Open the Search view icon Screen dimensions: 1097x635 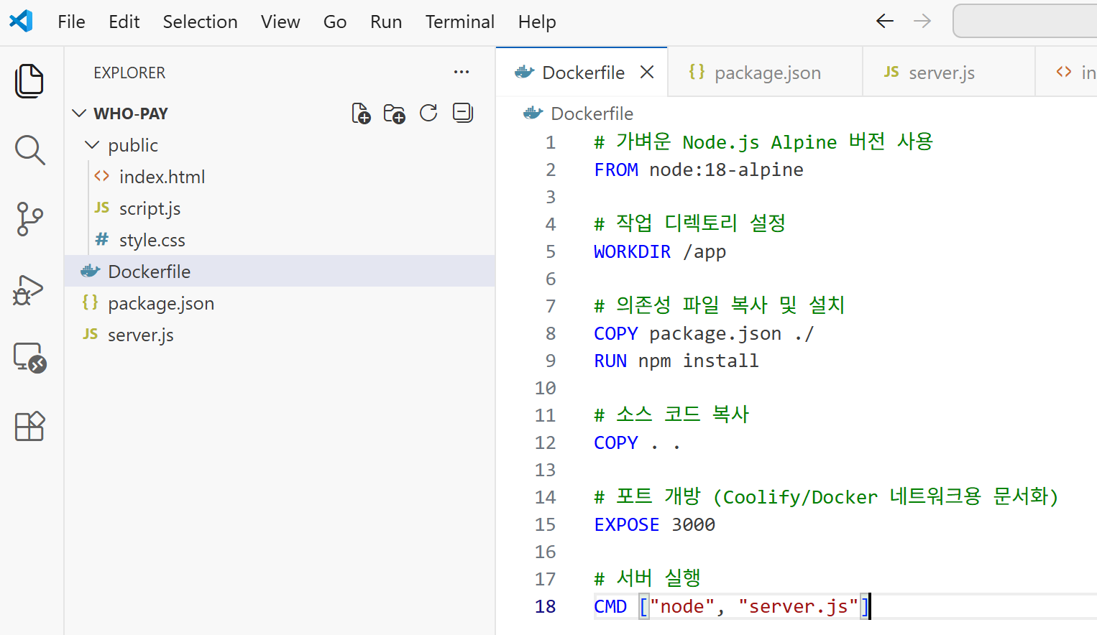click(x=29, y=150)
